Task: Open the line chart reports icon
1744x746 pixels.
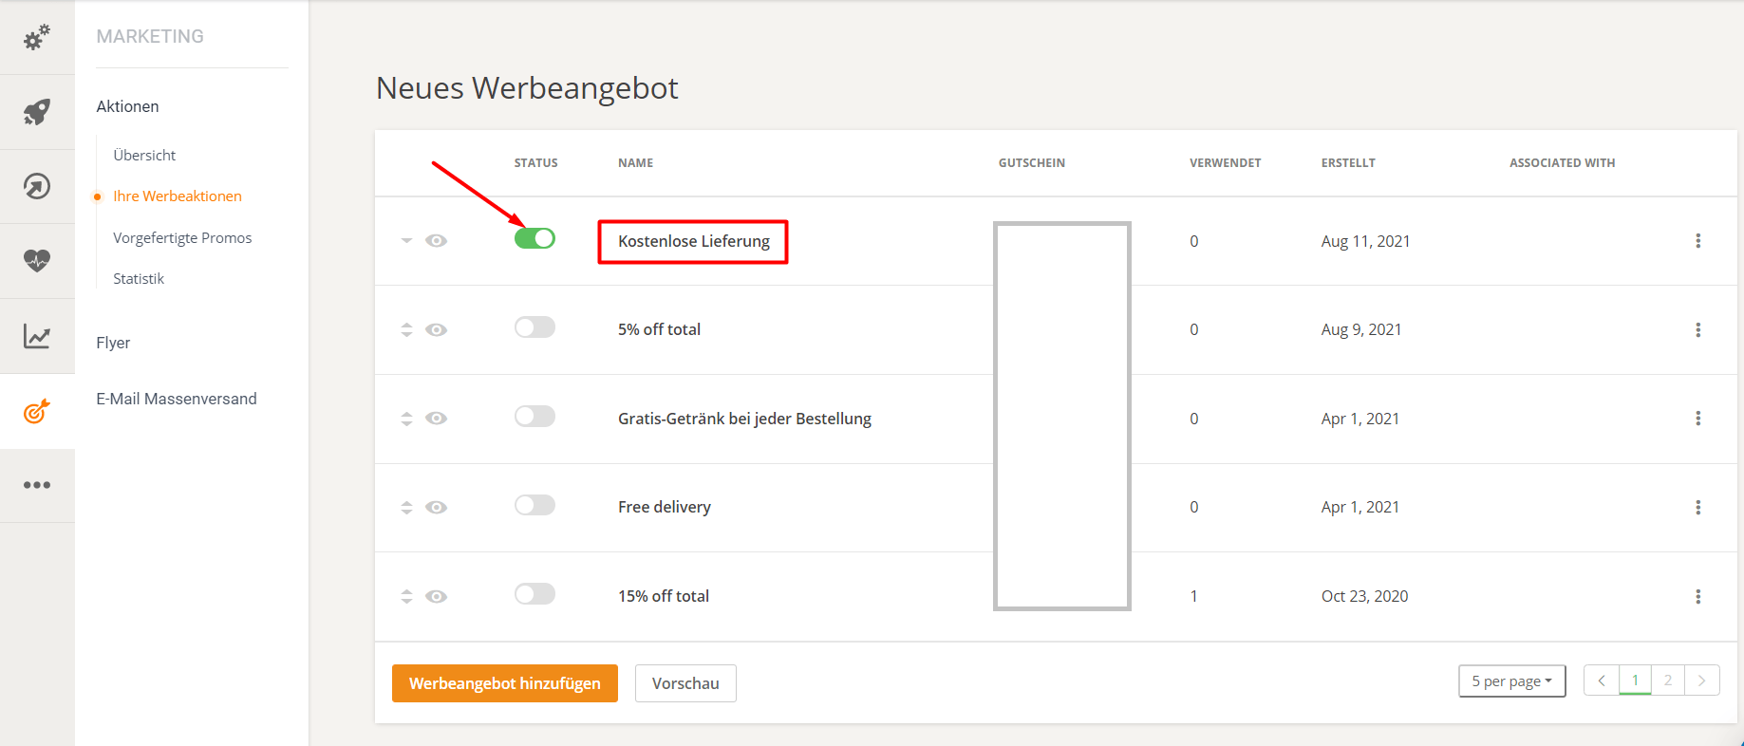Action: click(37, 336)
